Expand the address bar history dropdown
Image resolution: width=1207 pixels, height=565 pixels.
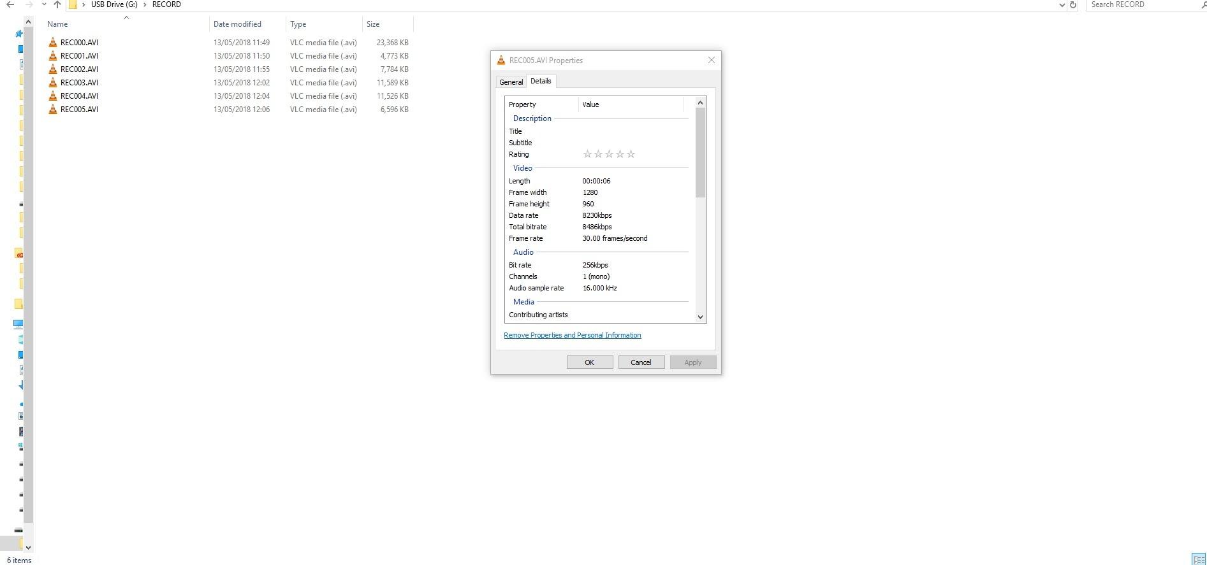coord(1062,4)
